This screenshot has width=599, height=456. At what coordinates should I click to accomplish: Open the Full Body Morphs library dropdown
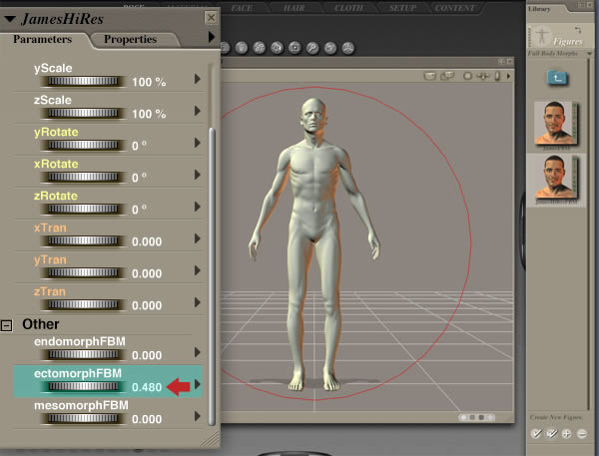pyautogui.click(x=589, y=54)
